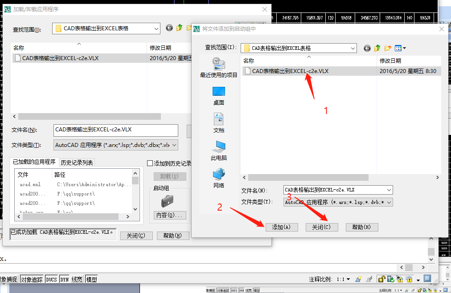Click the layer warning icon in the status bar
Screen dimensions: 451x293
[409, 279]
